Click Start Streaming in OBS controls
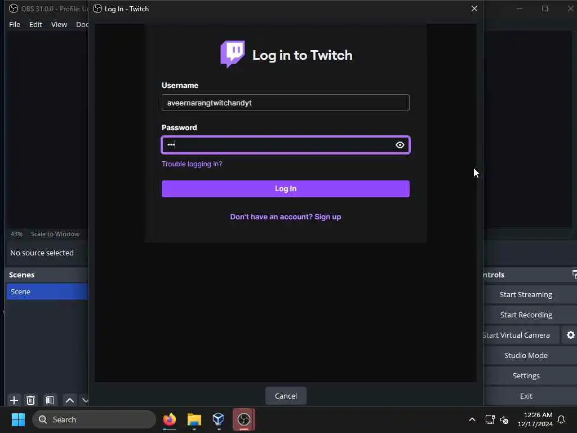Image resolution: width=577 pixels, height=433 pixels. pyautogui.click(x=526, y=294)
